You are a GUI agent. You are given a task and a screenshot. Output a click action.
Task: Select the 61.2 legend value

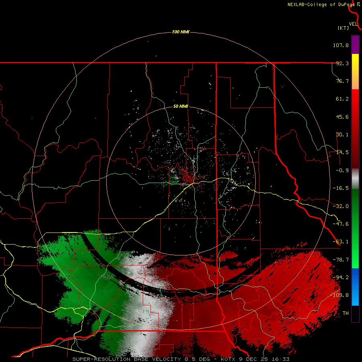[342, 99]
